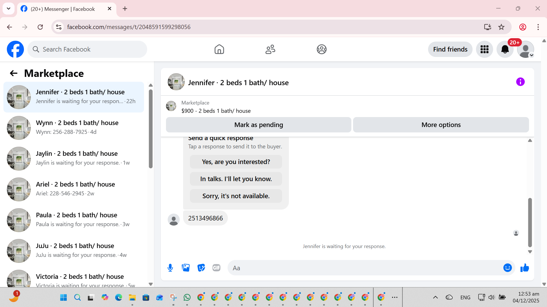Screen dimensions: 547x307
Task: Bookmark this tab with the star icon
Action: click(x=501, y=27)
